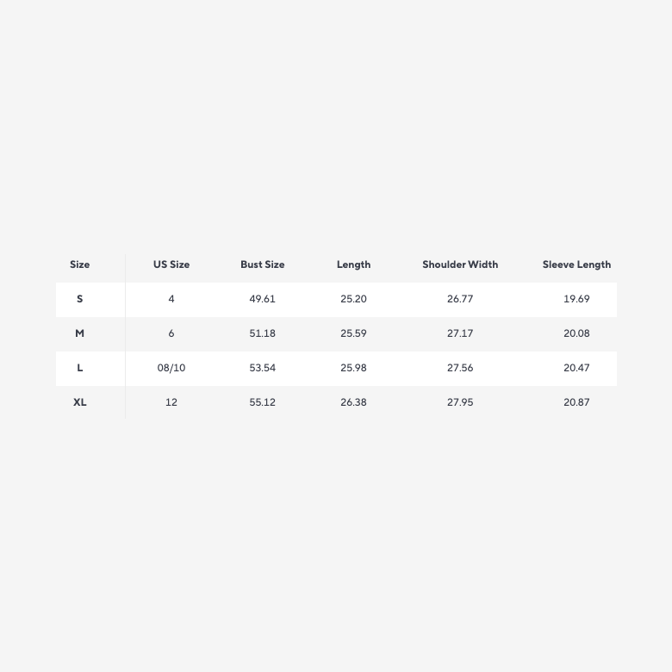Click sleeve length value 19.69
The height and width of the screenshot is (672, 672).
(x=576, y=299)
